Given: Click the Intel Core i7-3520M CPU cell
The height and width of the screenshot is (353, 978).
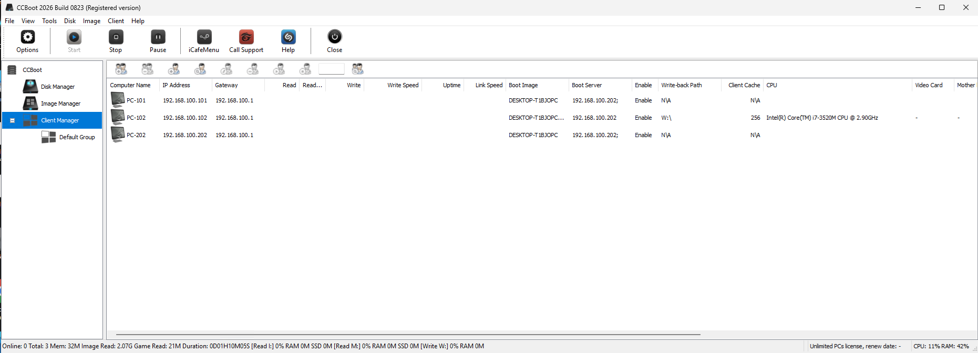Looking at the screenshot, I should pyautogui.click(x=822, y=118).
